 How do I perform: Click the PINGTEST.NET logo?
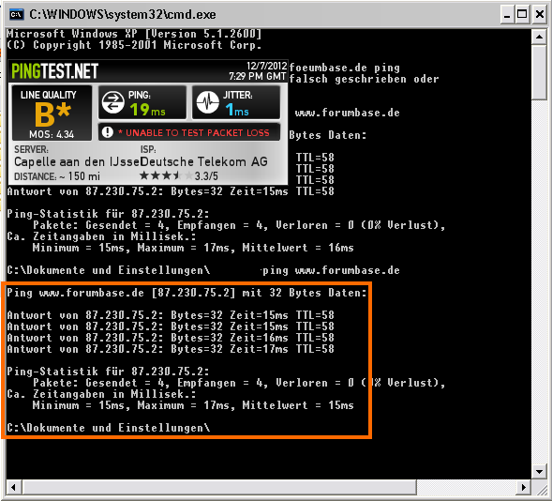55,71
